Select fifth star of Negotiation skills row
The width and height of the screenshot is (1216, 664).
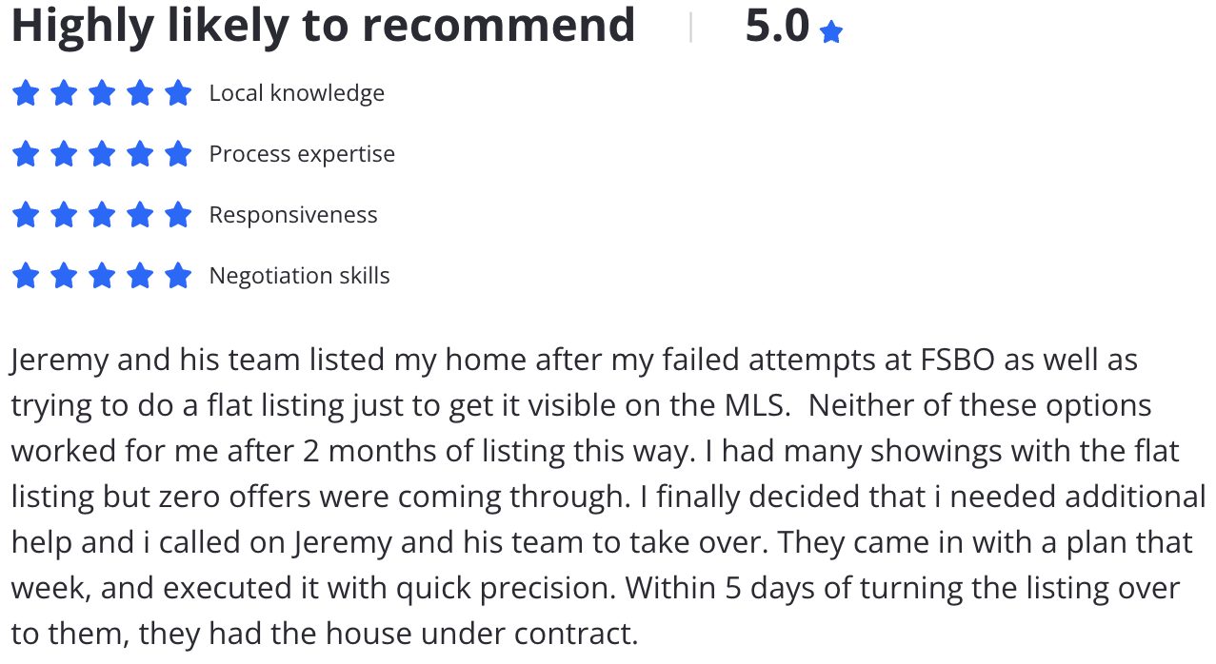pyautogui.click(x=178, y=276)
